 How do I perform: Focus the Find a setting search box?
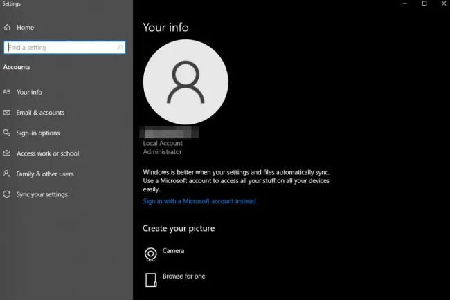click(x=64, y=47)
